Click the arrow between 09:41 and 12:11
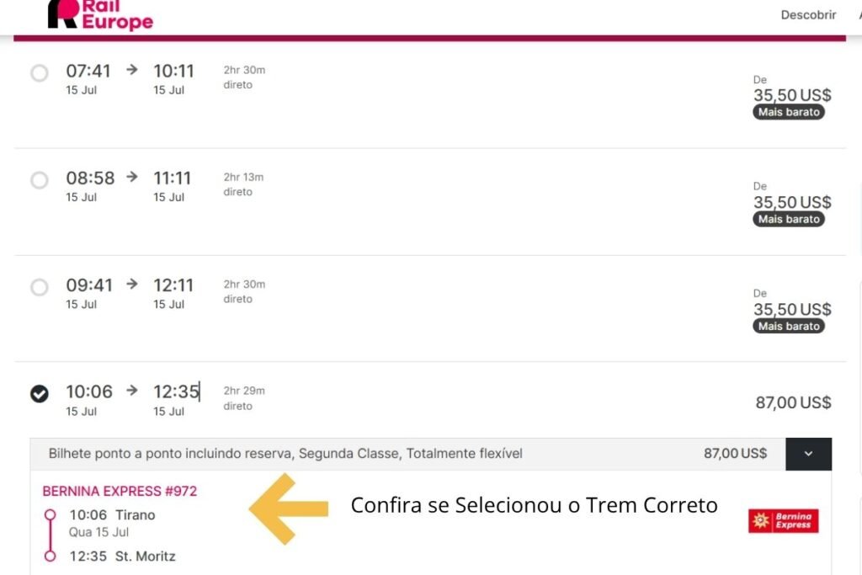 (131, 285)
